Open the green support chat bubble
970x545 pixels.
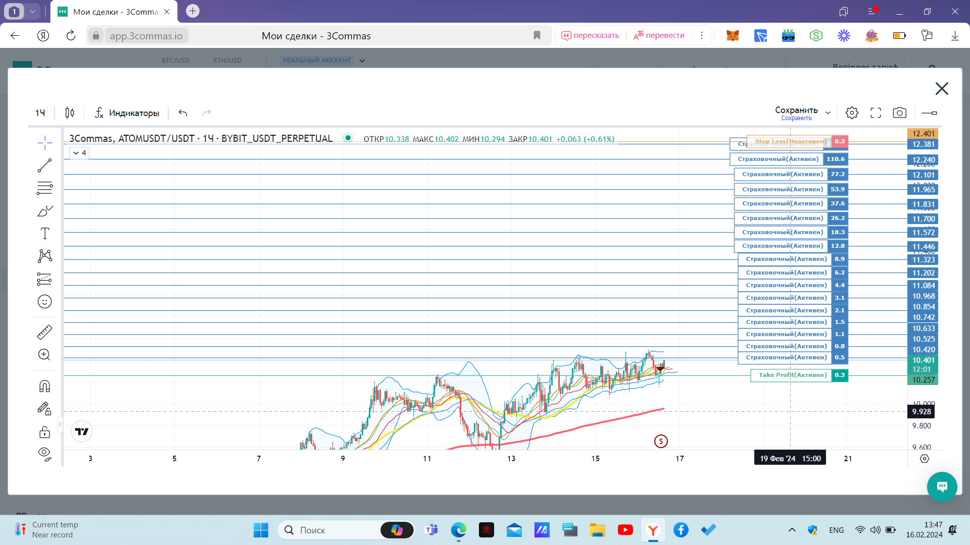click(x=942, y=486)
